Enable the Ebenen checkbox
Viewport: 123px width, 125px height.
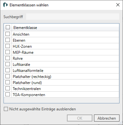click(8, 40)
